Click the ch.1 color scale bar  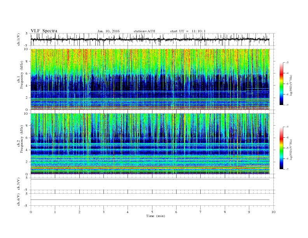click(281, 84)
